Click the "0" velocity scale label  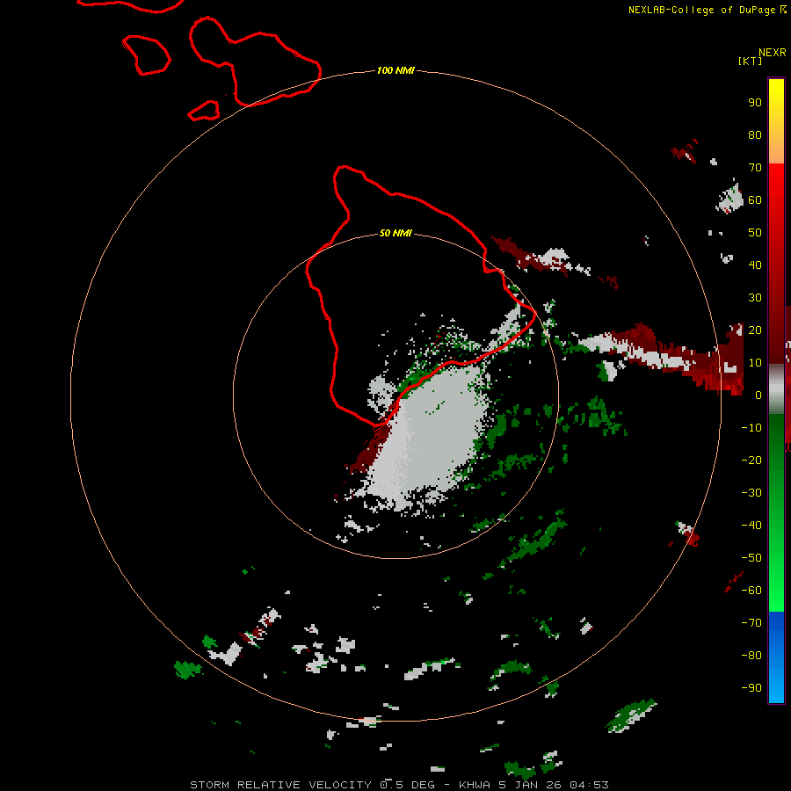pyautogui.click(x=758, y=395)
